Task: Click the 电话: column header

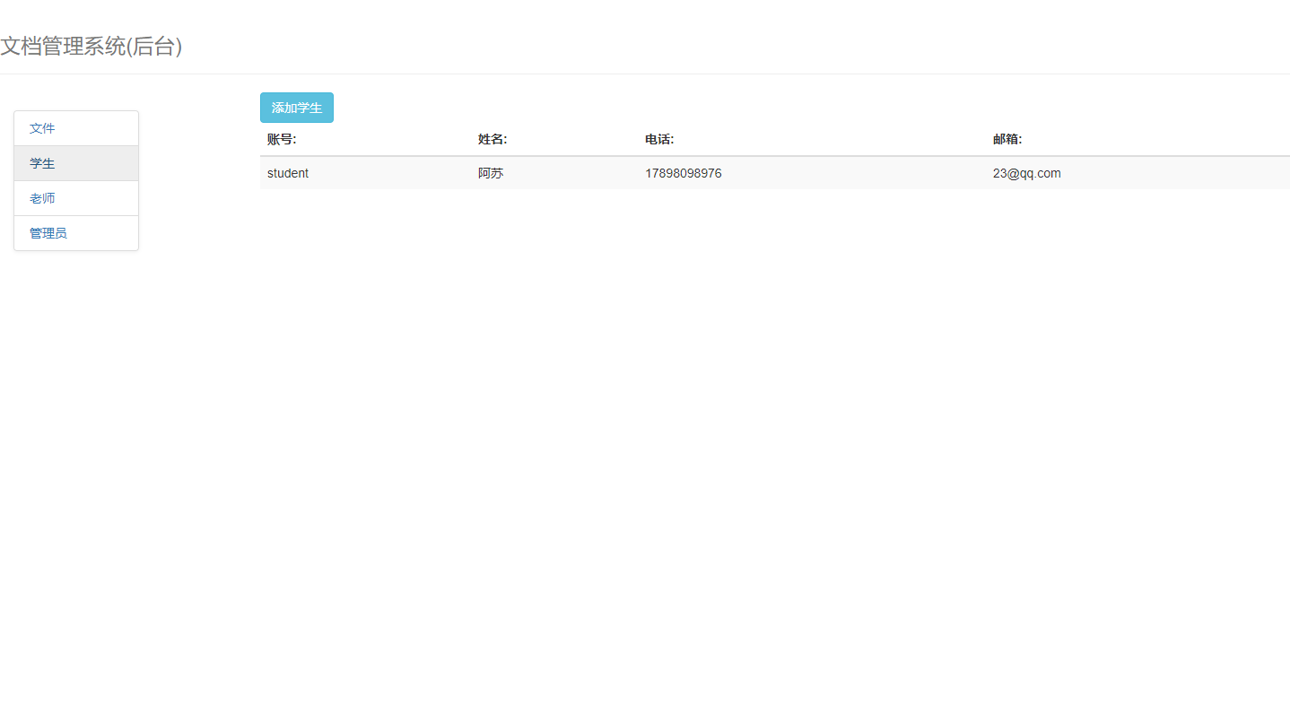Action: (x=659, y=139)
